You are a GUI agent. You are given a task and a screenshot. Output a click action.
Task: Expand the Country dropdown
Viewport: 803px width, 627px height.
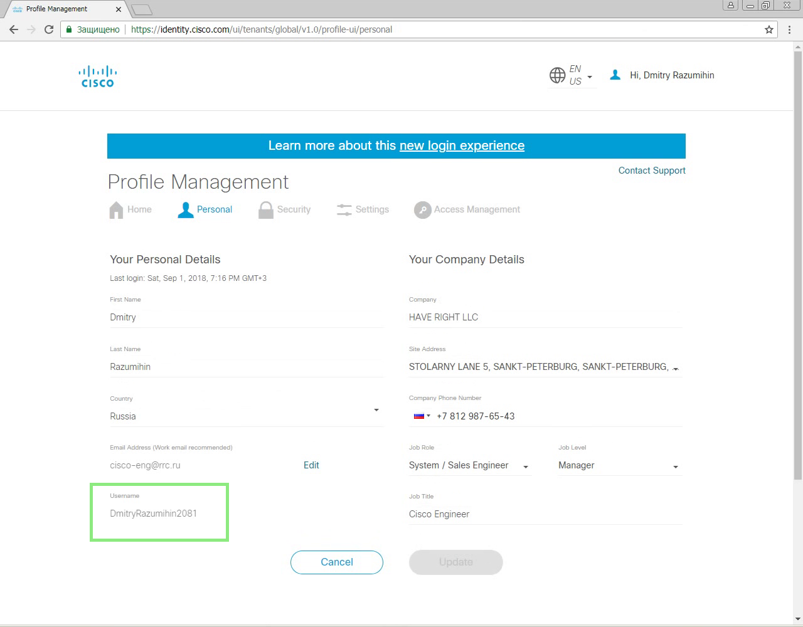376,410
